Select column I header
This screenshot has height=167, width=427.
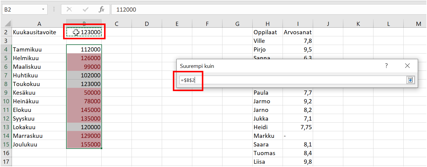(x=298, y=24)
